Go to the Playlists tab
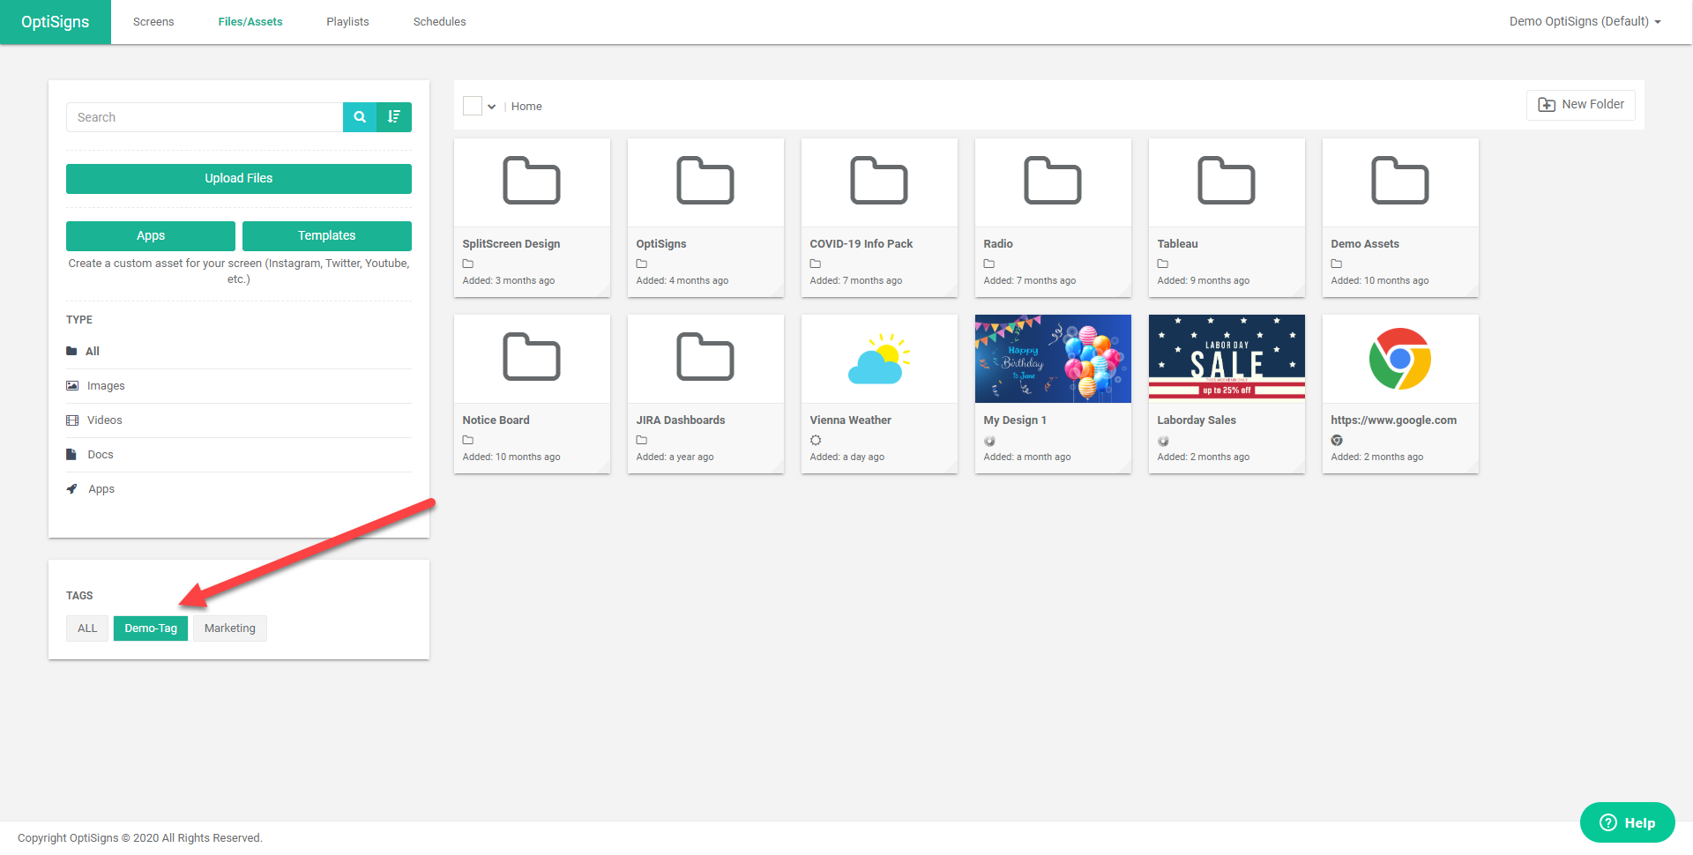This screenshot has height=855, width=1693. (347, 21)
